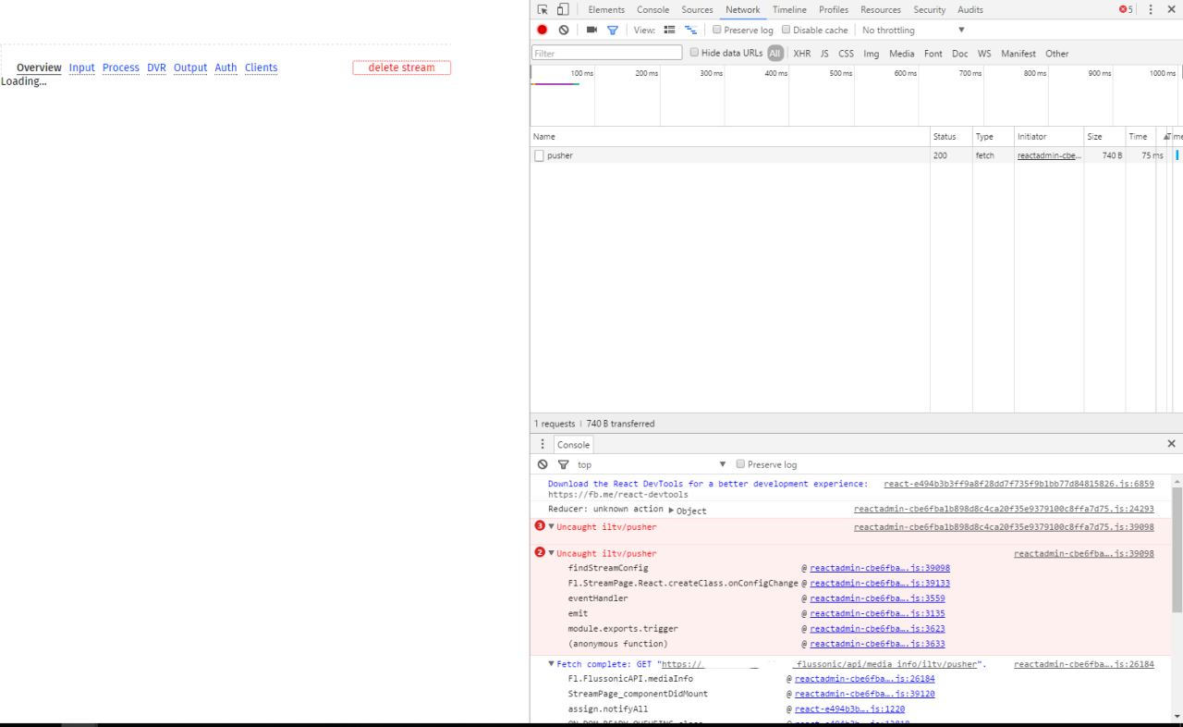Close the console drawer
The height and width of the screenshot is (727, 1183).
click(x=1172, y=444)
